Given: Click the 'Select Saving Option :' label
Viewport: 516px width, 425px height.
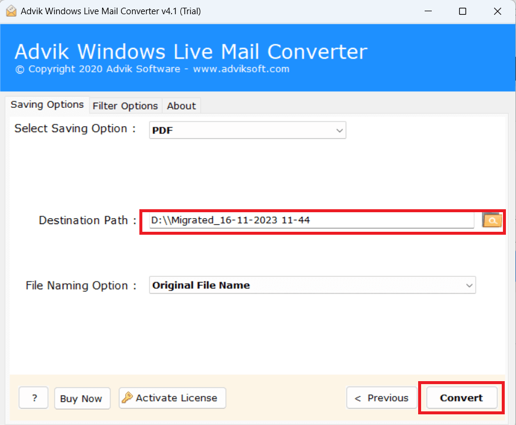Looking at the screenshot, I should (x=75, y=129).
